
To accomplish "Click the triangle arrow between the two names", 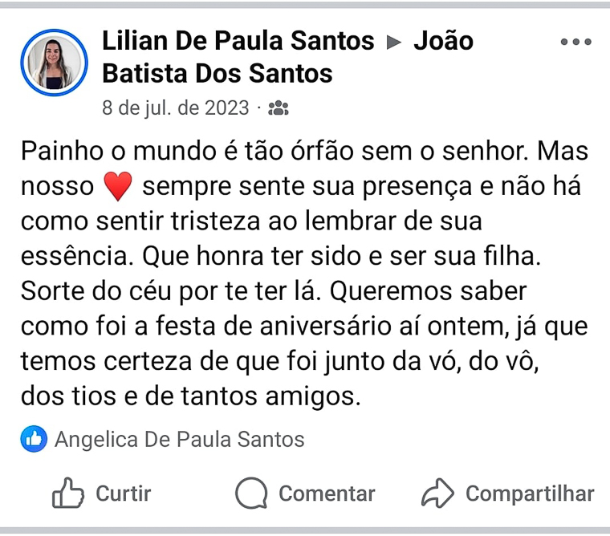I will point(393,42).
